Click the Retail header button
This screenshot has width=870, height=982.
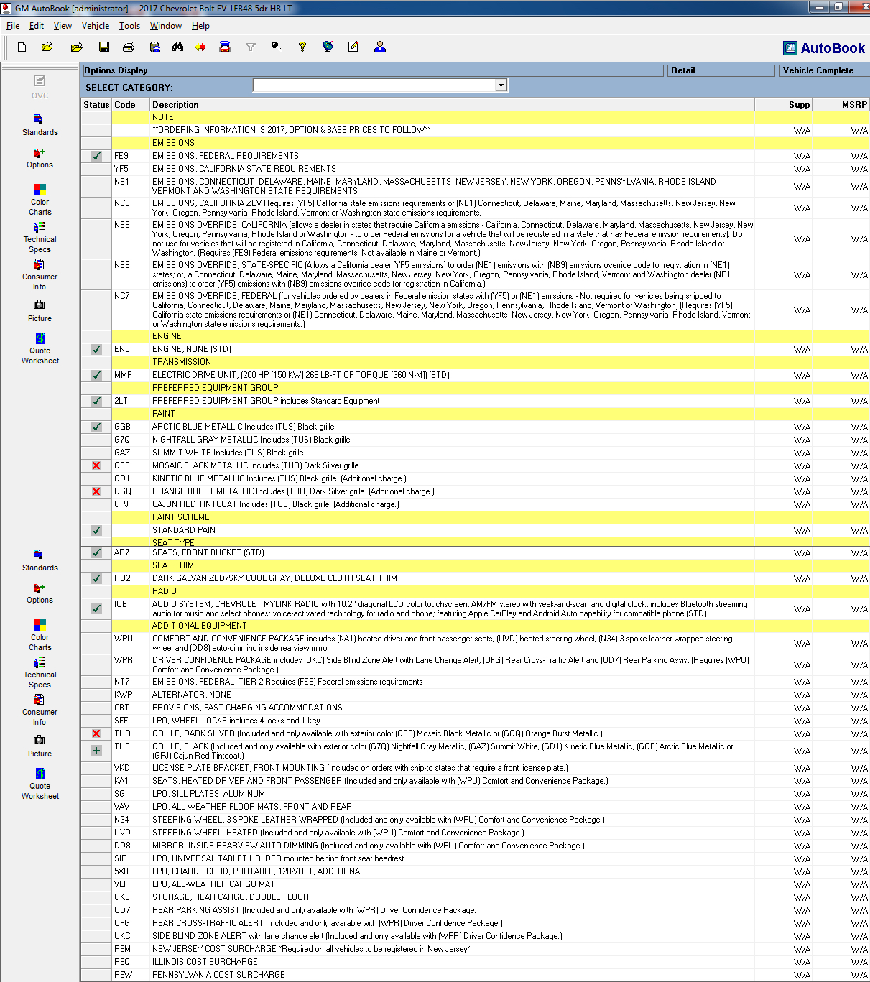(x=720, y=70)
